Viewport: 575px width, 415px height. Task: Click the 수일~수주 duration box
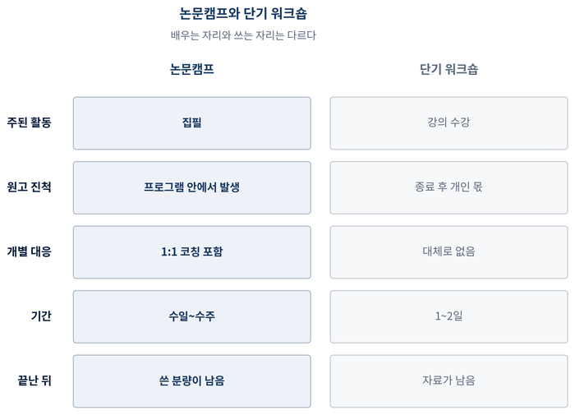(191, 317)
